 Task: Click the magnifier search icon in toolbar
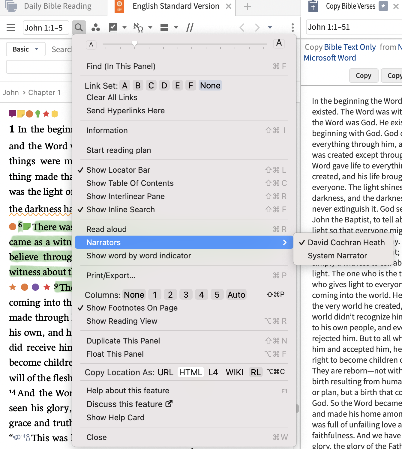[x=79, y=28]
